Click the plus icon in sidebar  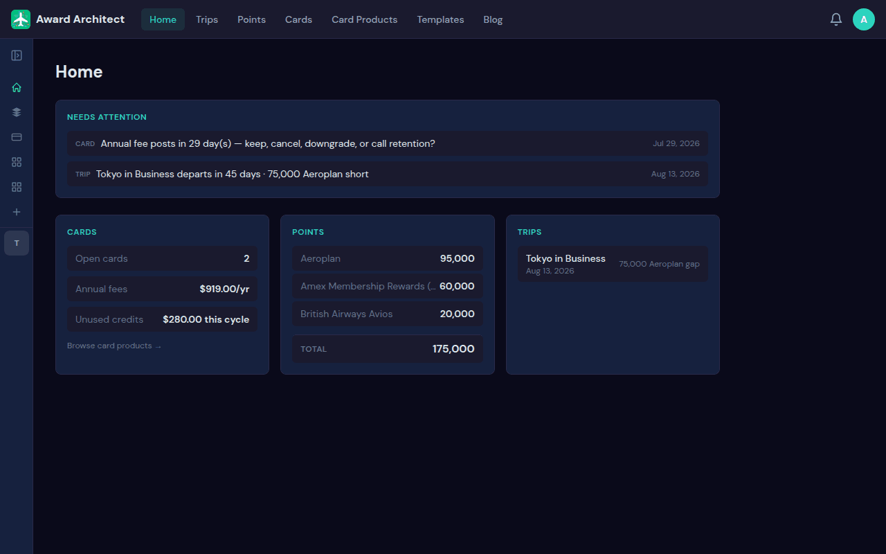tap(17, 212)
